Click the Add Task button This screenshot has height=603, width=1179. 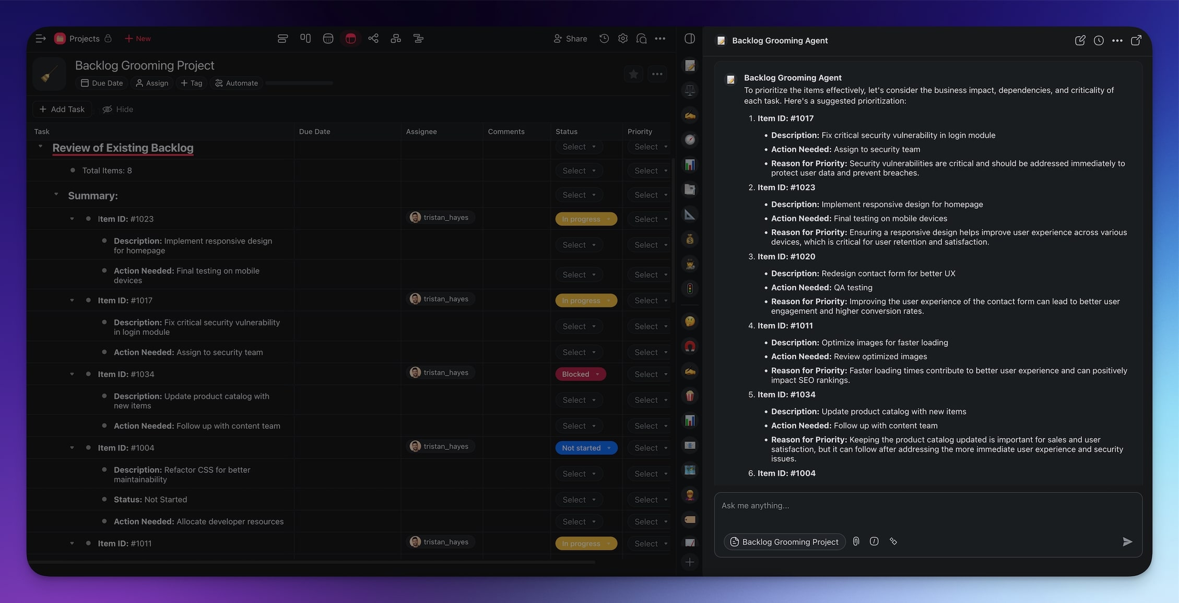tap(61, 109)
